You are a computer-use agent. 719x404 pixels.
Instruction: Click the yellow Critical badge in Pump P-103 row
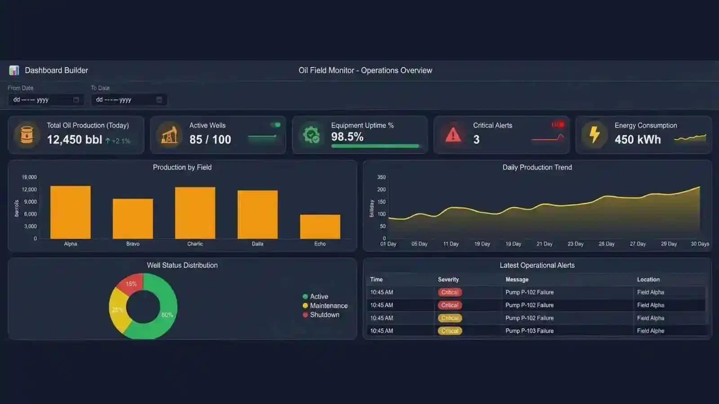coord(450,331)
